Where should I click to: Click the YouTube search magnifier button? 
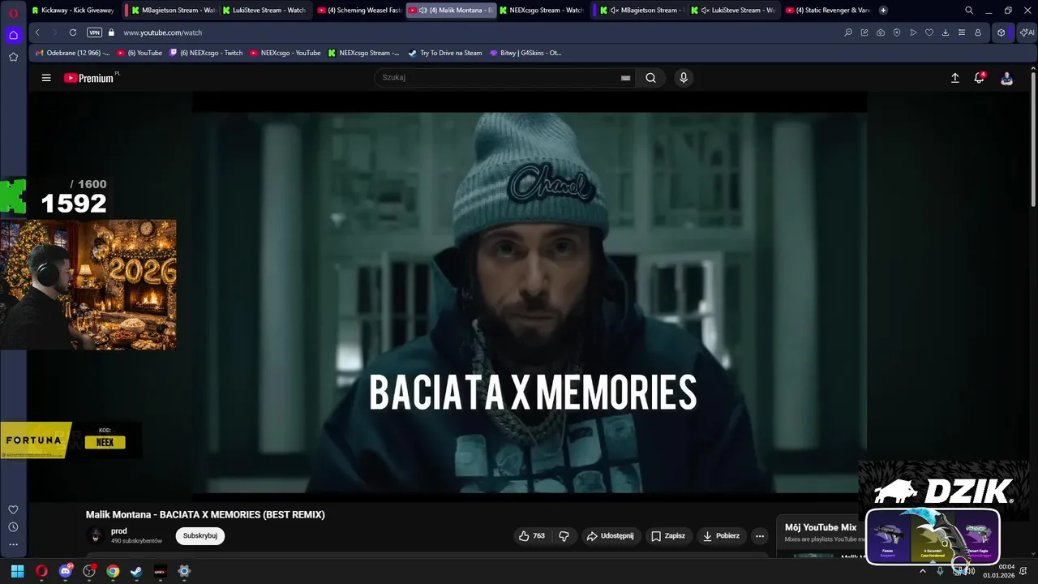(650, 78)
